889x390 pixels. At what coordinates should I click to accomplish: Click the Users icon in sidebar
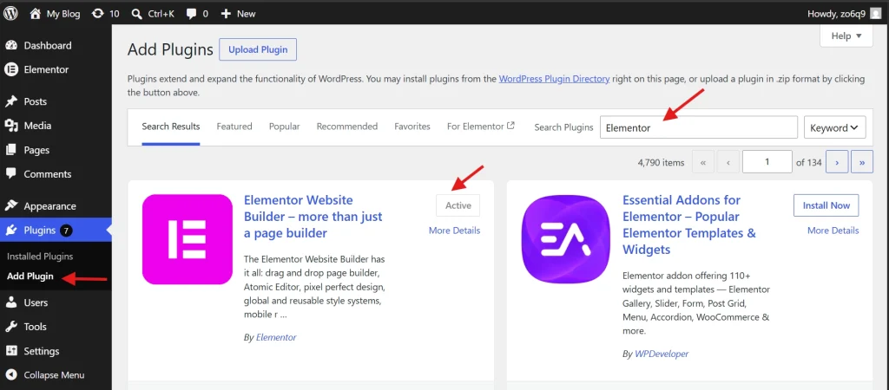pos(11,302)
